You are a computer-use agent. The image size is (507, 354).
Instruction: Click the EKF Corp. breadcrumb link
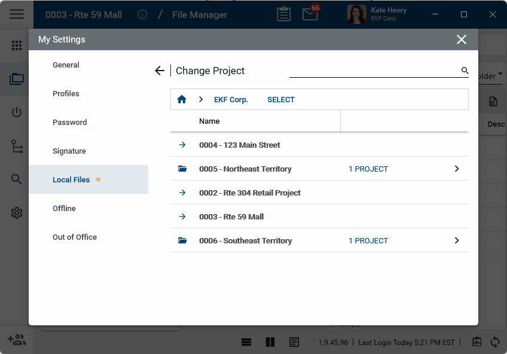[231, 100]
